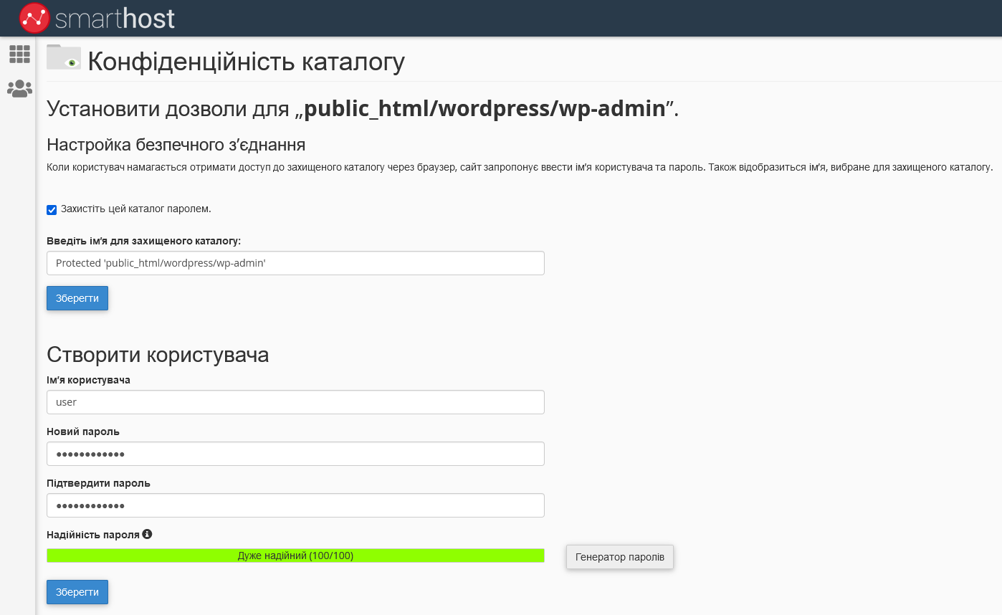Click the 'Настройка безпечного з'єднання' heading

176,145
